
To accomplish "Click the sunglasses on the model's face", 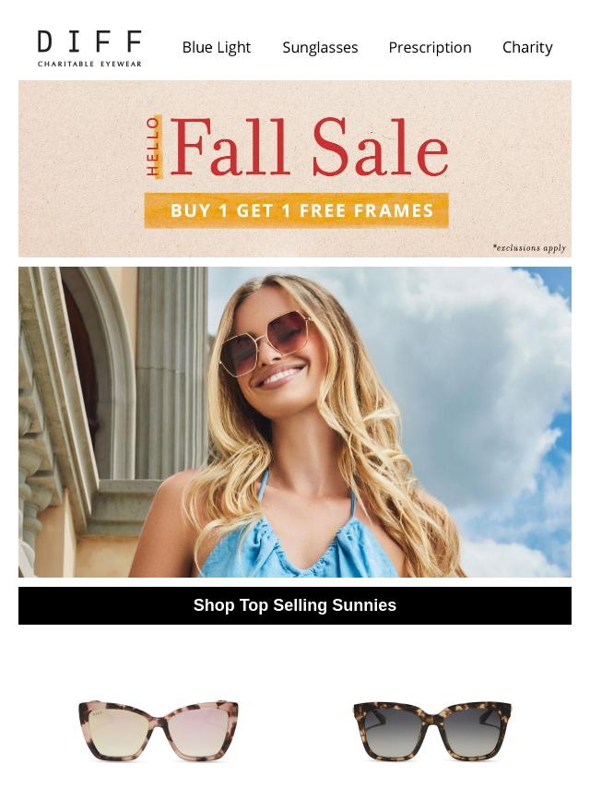I will 266,341.
